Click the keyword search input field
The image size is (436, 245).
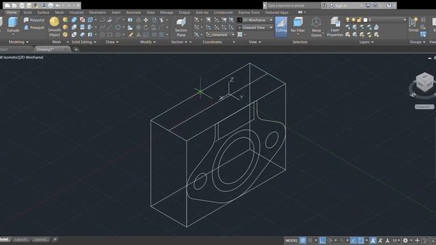293,5
